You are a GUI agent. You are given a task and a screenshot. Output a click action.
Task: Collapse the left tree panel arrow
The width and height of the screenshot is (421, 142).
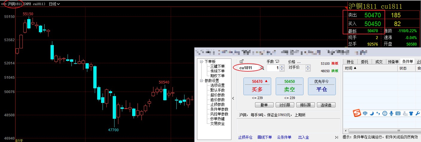(x=233, y=98)
